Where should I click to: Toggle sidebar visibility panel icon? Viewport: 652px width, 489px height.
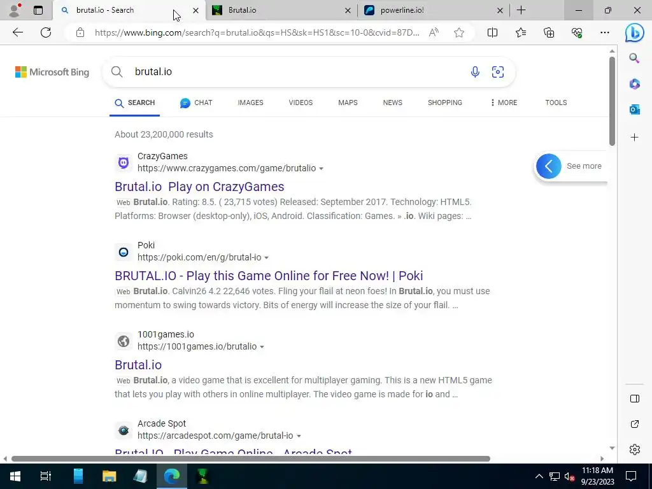pyautogui.click(x=635, y=399)
